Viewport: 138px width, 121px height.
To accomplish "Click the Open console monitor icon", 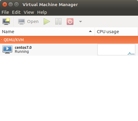I will (x=22, y=21).
